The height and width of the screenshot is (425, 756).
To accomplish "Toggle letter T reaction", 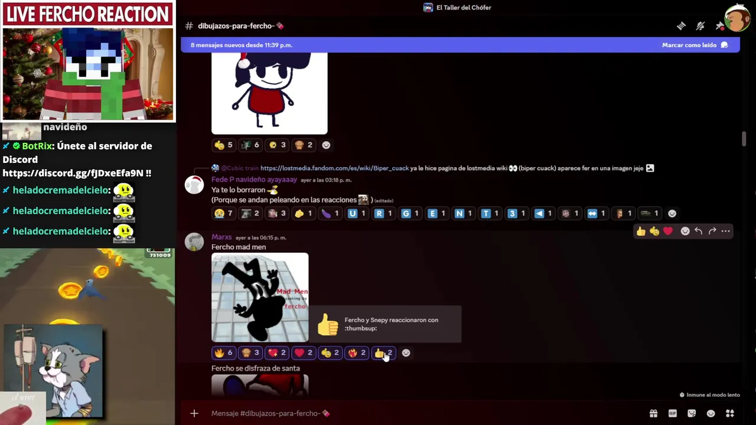I will [490, 213].
